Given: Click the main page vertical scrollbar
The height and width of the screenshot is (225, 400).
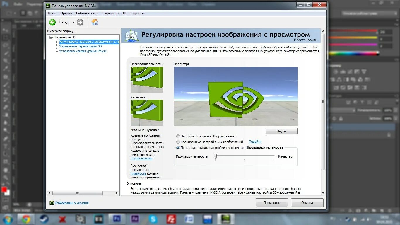Looking at the screenshot, I should click(x=323, y=102).
